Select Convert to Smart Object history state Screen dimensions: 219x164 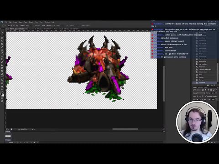tap(205, 69)
